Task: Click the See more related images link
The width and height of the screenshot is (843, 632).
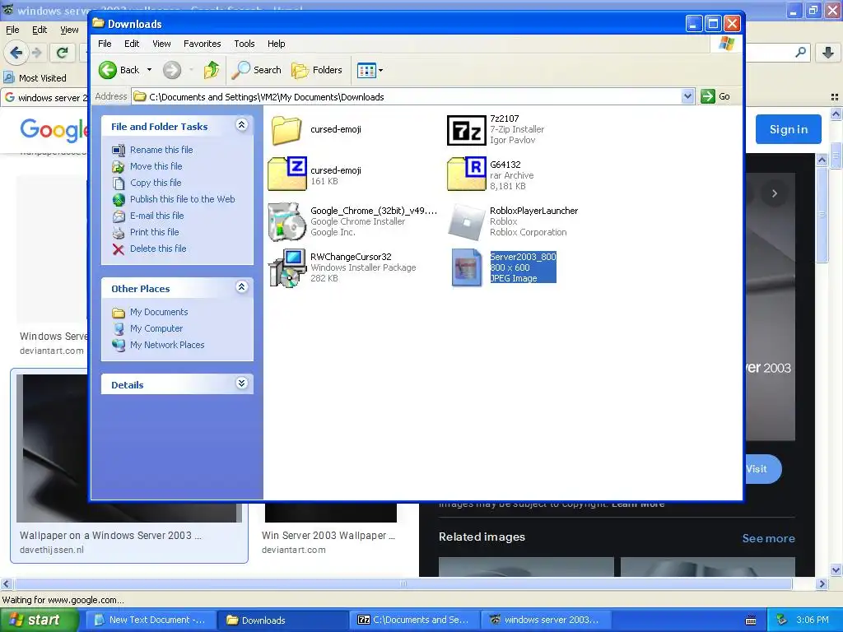Action: (x=768, y=538)
